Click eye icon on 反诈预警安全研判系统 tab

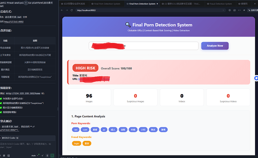62,4
